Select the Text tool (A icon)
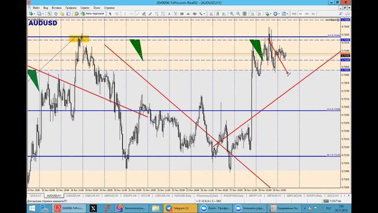This screenshot has height=213, width=378. [x=170, y=14]
